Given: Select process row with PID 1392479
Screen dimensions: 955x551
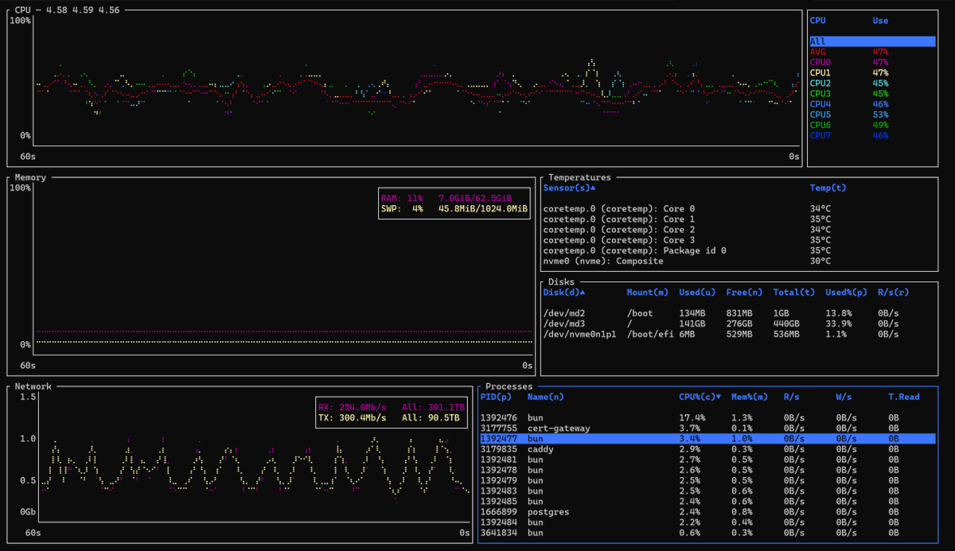Looking at the screenshot, I should pos(708,480).
